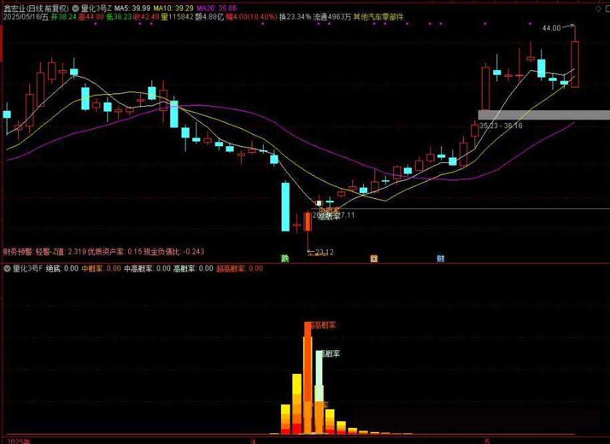Click the 23.12 low price label

(x=321, y=252)
